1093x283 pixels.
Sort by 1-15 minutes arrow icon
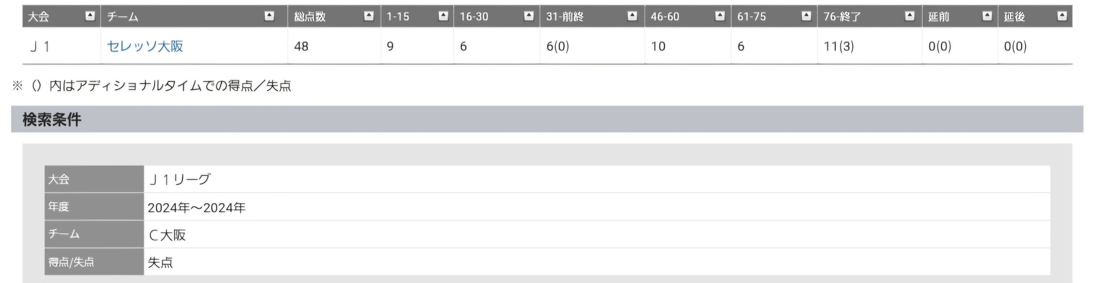pos(443,16)
